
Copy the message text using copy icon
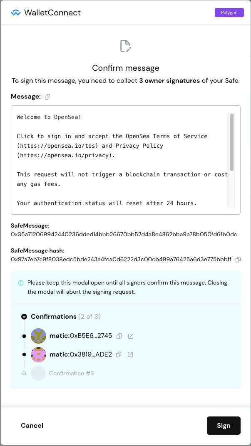coord(47,97)
